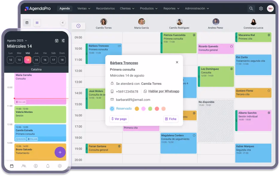Open the Agosto 2025 month dropdown
Screen dimensions: 280x176
17,41
